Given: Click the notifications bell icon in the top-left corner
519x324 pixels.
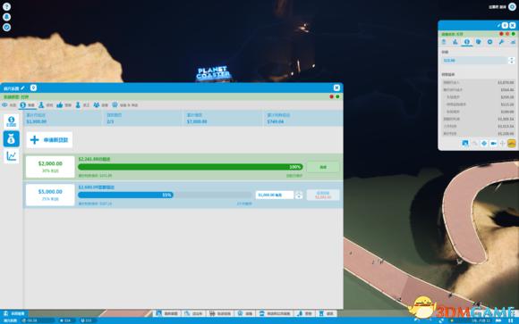Looking at the screenshot, I should click(x=6, y=17).
